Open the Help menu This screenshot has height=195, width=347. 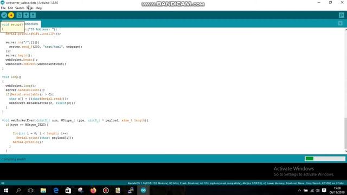coord(38,8)
